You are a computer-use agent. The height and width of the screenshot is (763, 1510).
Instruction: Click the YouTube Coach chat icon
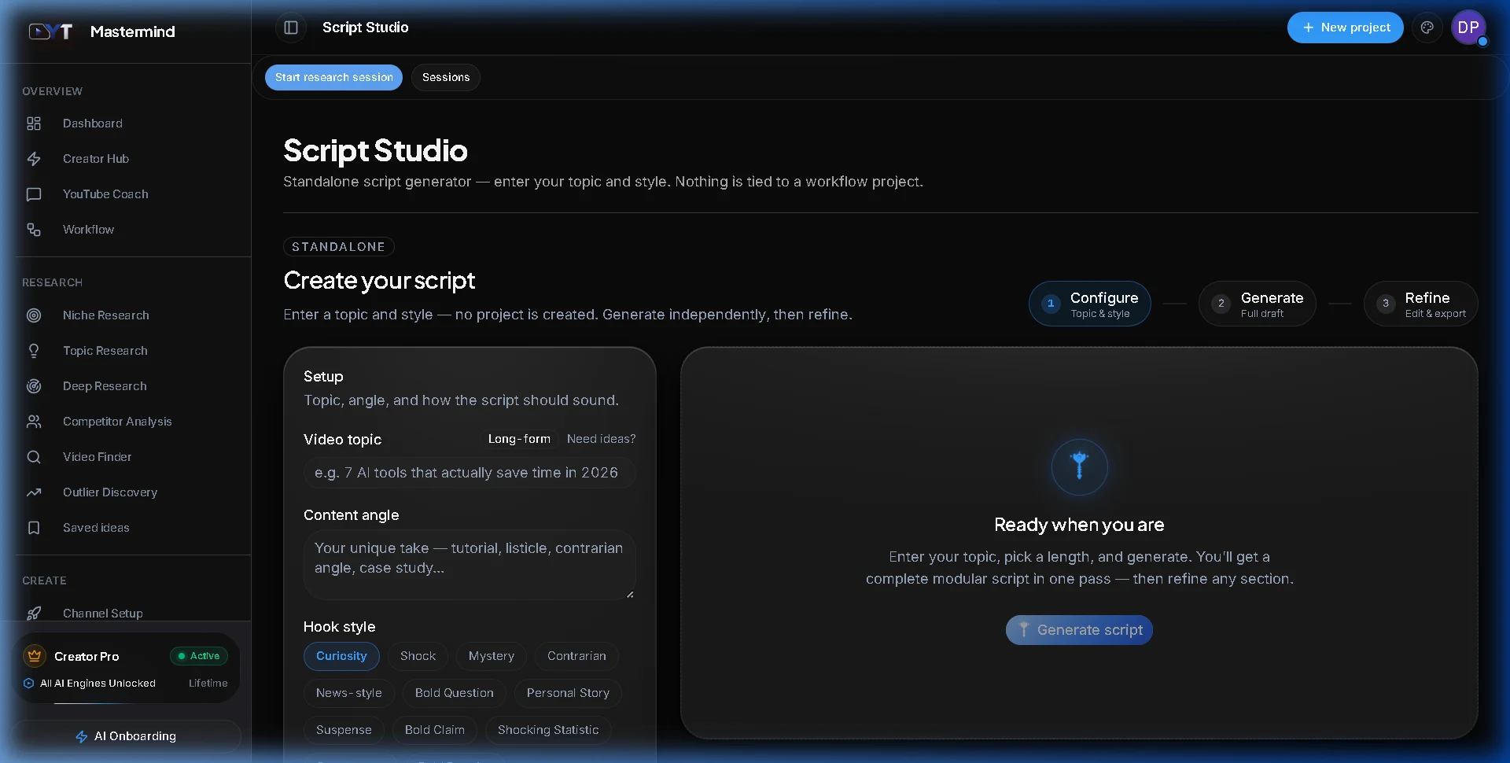[34, 194]
